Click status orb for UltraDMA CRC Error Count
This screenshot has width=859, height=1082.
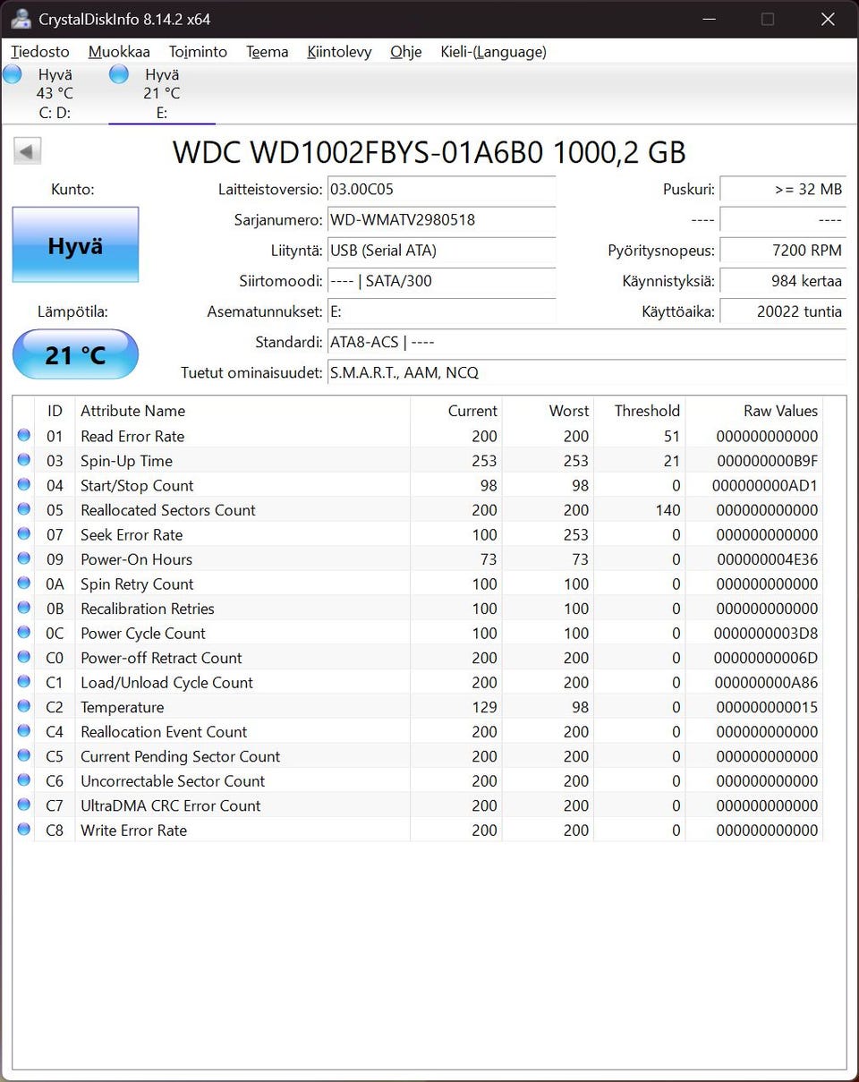pyautogui.click(x=23, y=805)
